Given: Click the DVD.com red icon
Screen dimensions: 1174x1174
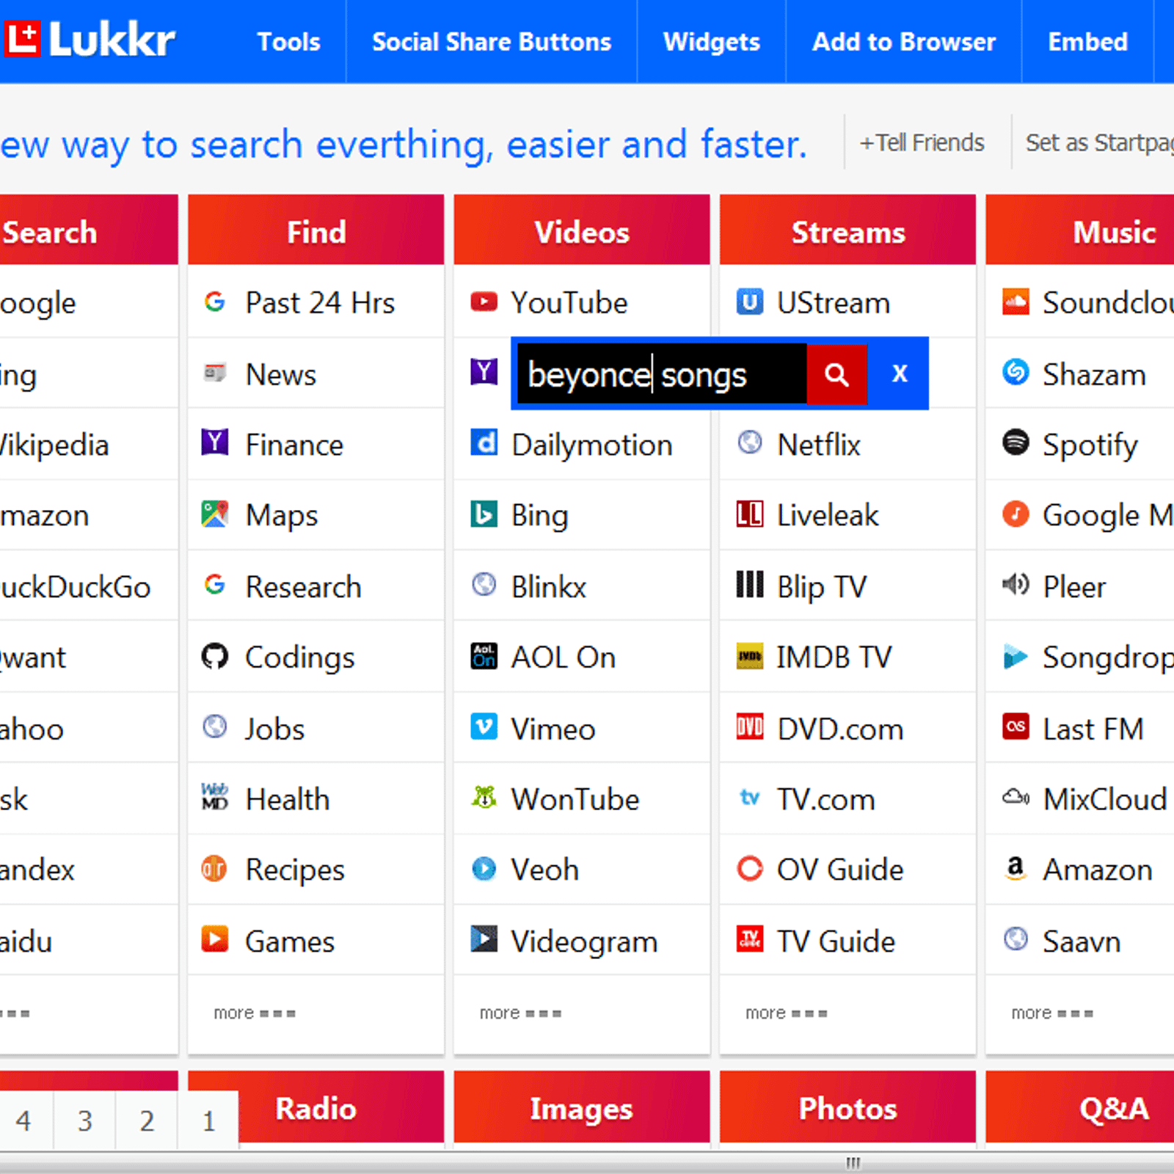Looking at the screenshot, I should [x=749, y=727].
